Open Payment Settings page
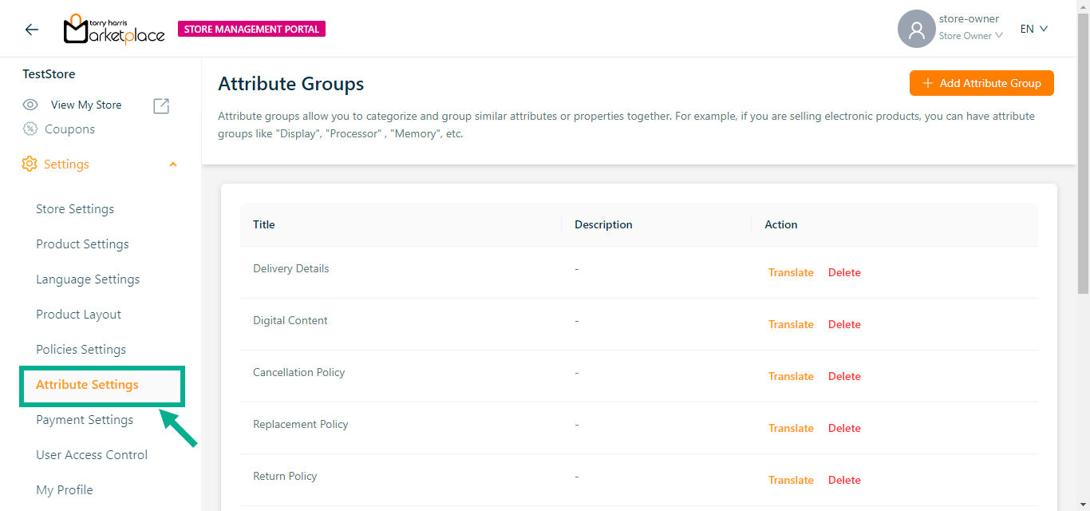The width and height of the screenshot is (1090, 511). (85, 420)
